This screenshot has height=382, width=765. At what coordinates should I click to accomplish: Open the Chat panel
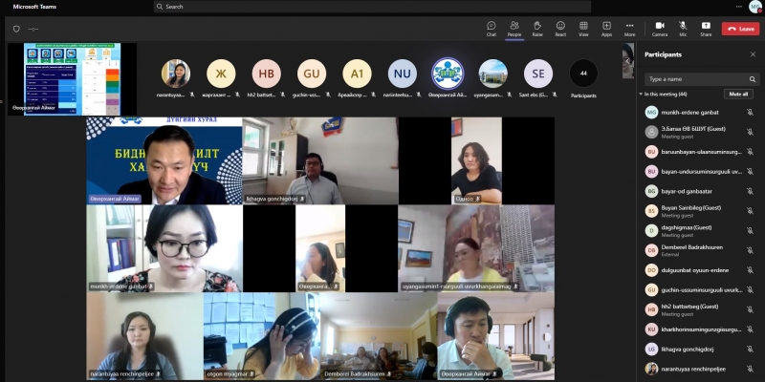491,28
